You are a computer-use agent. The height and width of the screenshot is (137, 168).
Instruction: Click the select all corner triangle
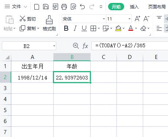coord(7,57)
